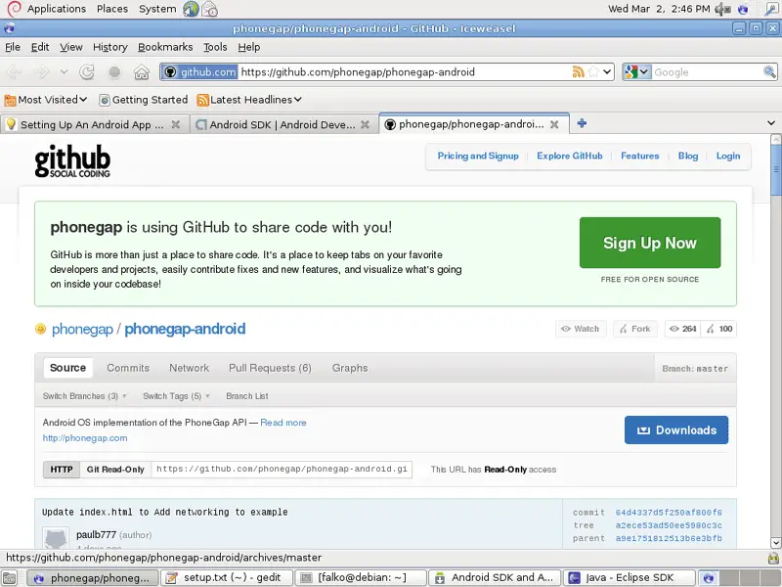Click the RSS feed icon in address bar

point(578,71)
